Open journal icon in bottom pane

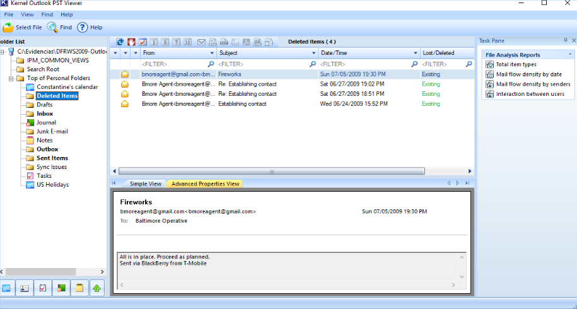[61, 288]
